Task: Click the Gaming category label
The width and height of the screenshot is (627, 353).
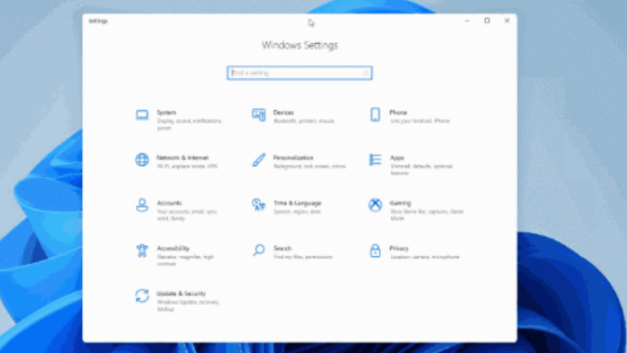Action: 400,203
